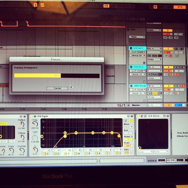Click the CLA Vocal XY pad dot
Screen dimensions: 188x188
(140, 148)
